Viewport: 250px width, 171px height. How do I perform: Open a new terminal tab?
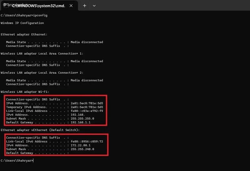pos(84,6)
